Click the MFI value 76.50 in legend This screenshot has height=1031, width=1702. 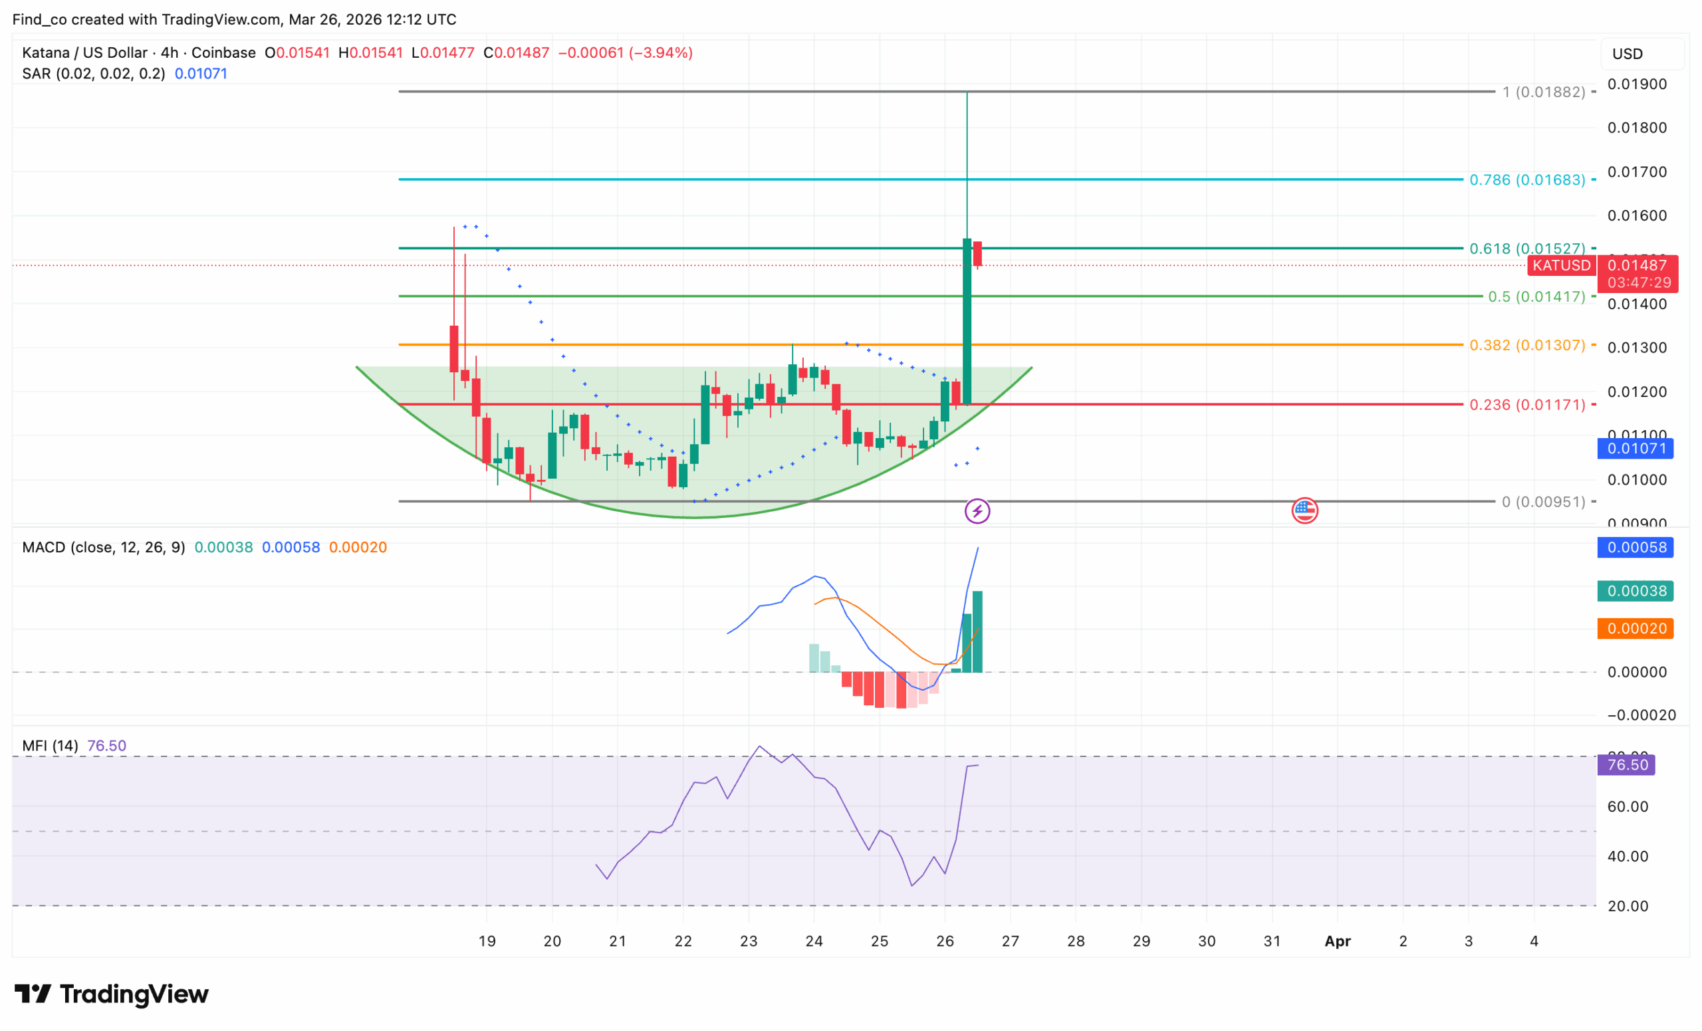107,745
